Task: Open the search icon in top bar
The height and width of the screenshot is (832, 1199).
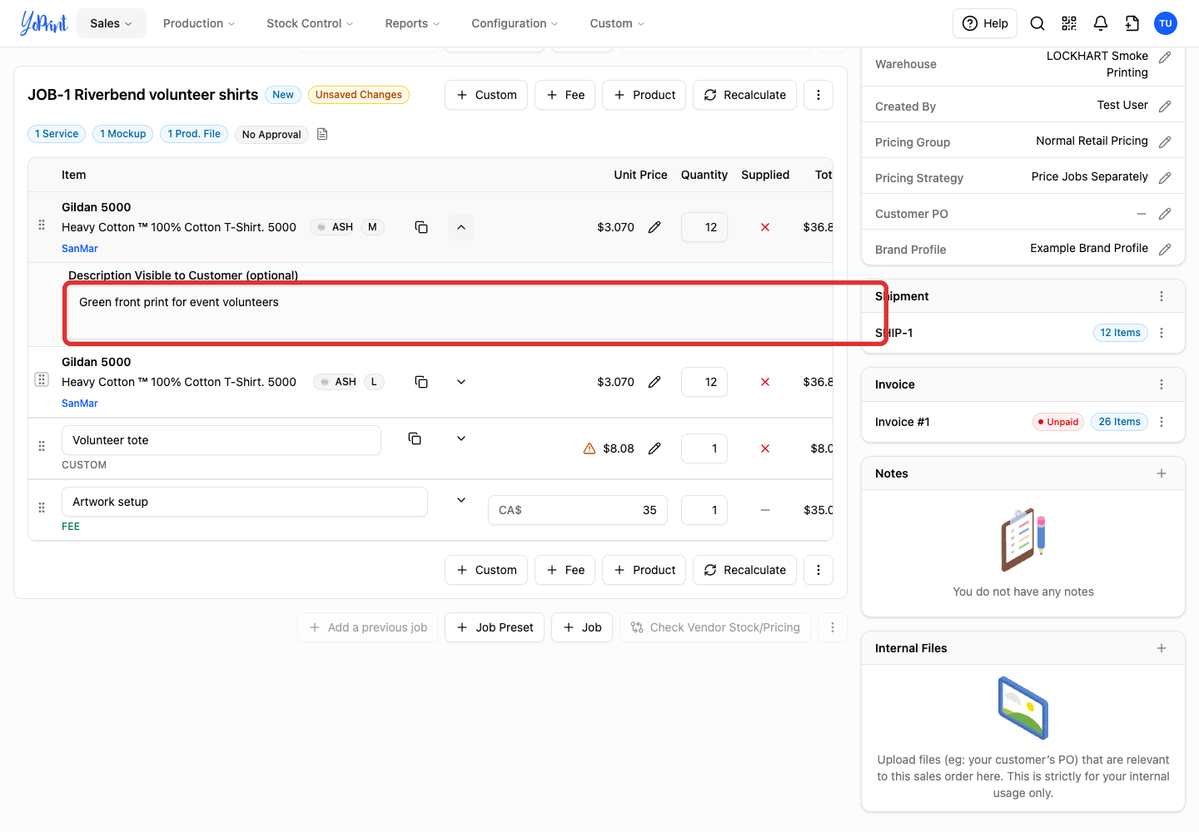Action: pyautogui.click(x=1037, y=23)
